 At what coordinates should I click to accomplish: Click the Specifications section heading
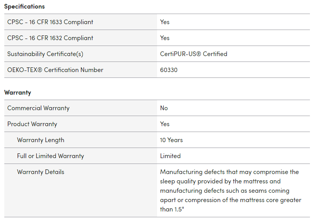click(24, 6)
